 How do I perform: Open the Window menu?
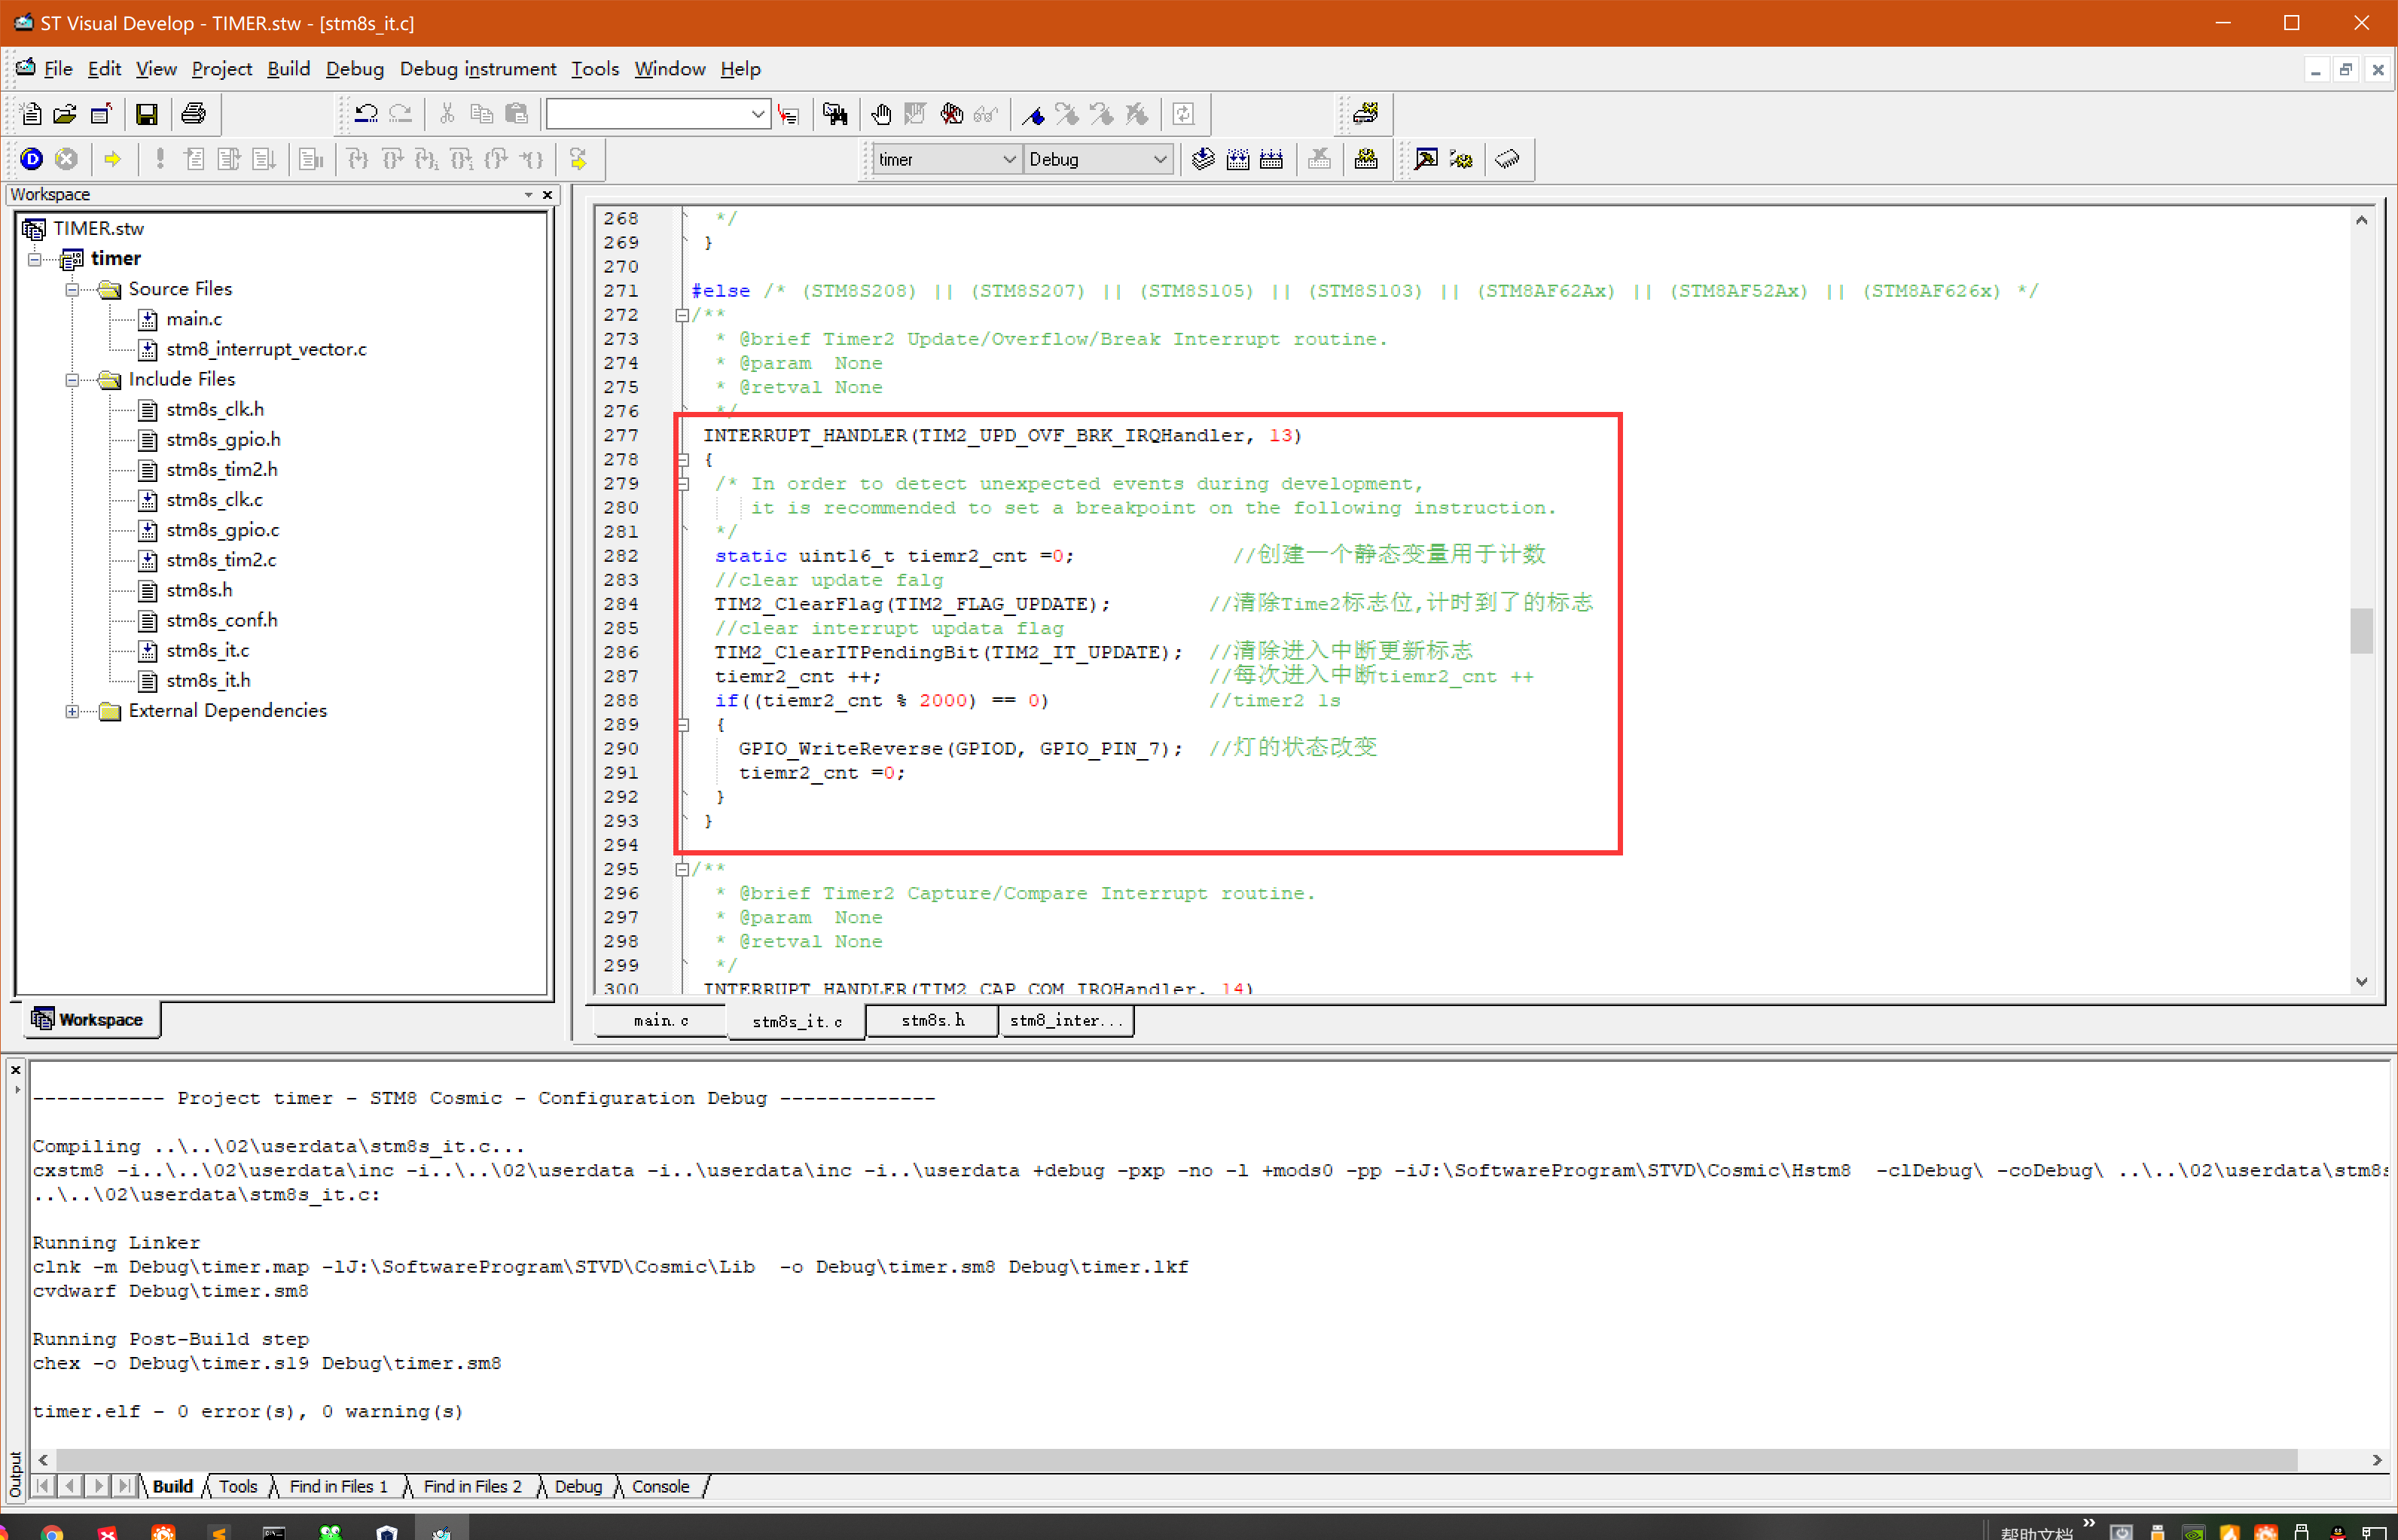click(670, 69)
